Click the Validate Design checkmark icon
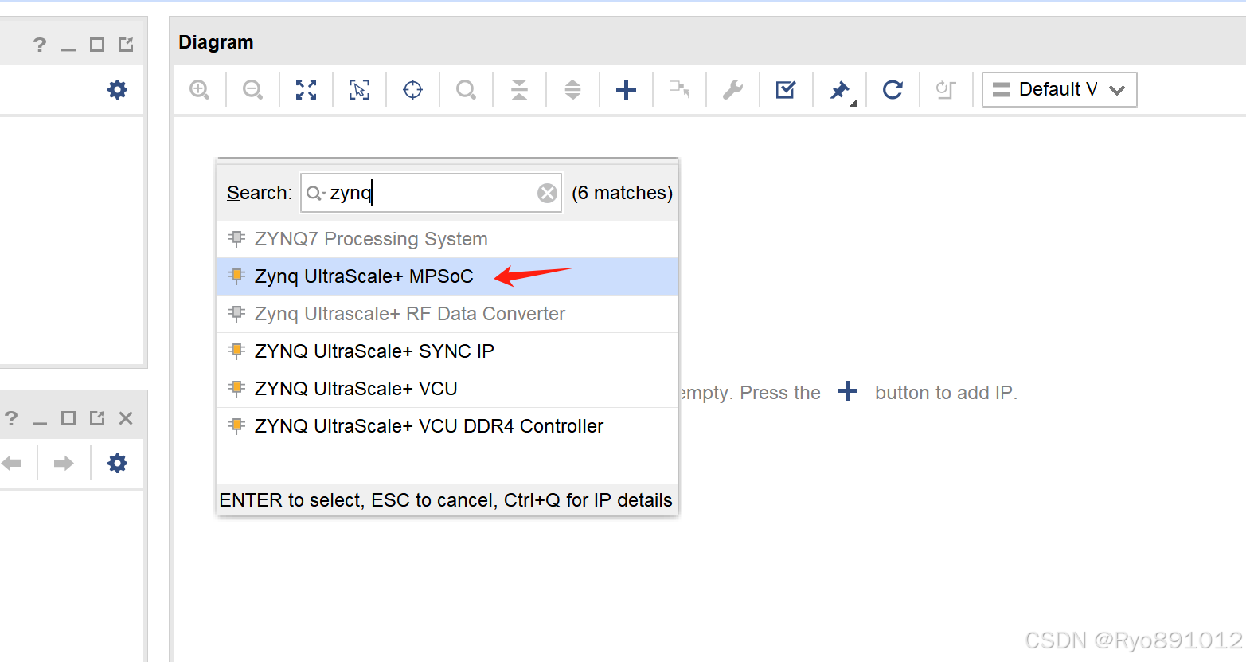1246x662 pixels. coord(786,89)
